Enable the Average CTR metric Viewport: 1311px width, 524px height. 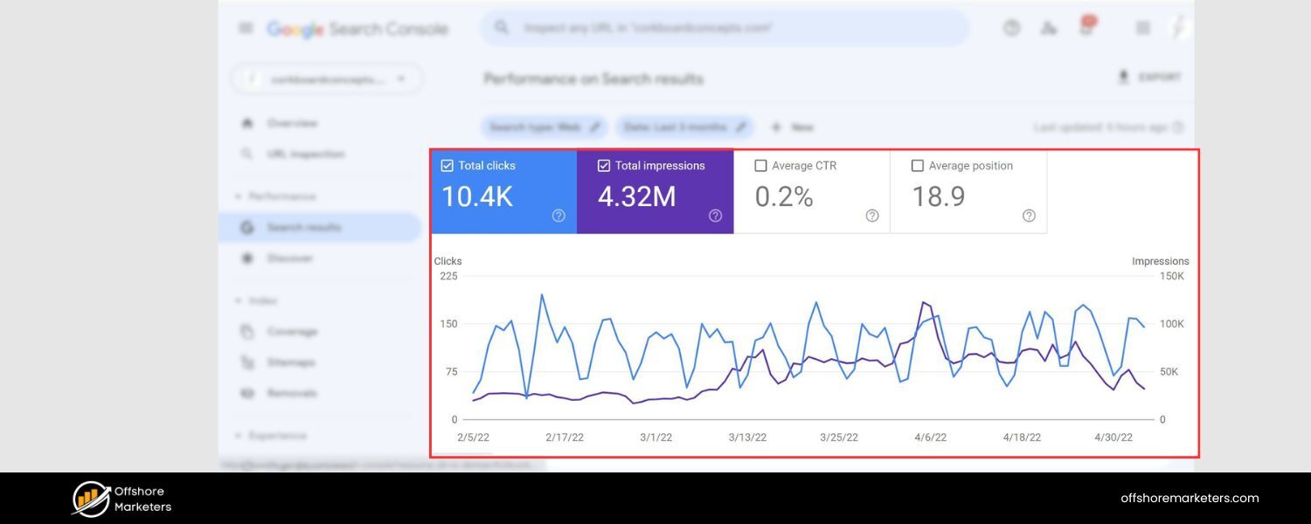(x=760, y=165)
